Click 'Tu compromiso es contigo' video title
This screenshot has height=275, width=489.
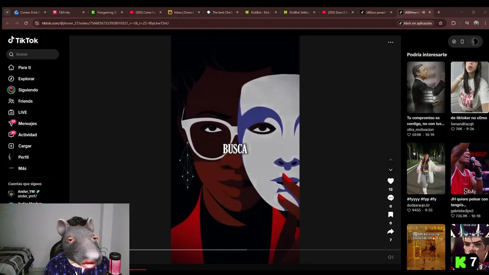[x=426, y=121]
